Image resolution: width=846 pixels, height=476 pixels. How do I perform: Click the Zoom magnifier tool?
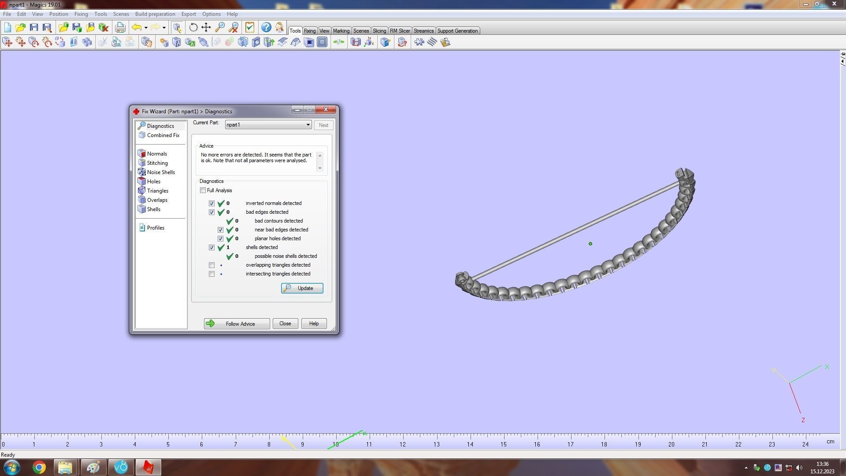coord(219,27)
